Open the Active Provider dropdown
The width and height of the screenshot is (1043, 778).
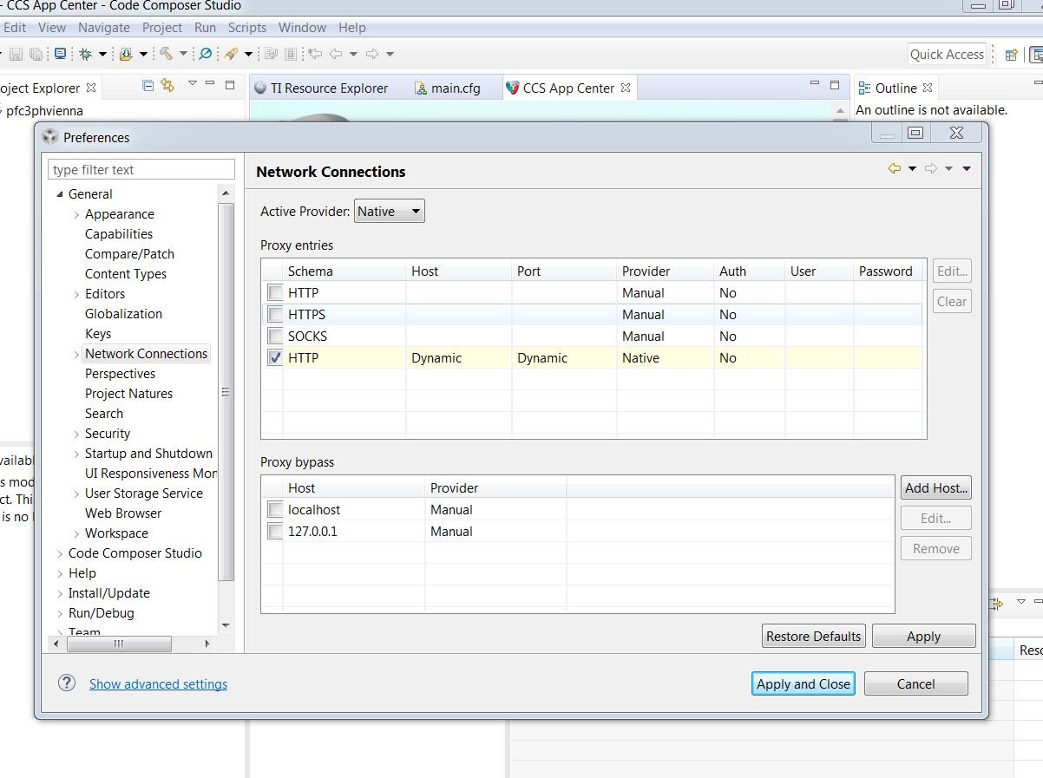[389, 212]
